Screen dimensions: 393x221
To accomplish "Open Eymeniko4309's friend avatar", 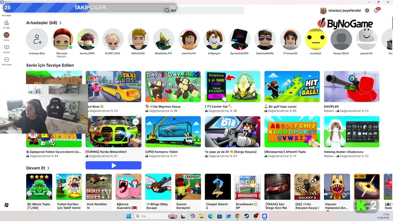I will (240, 39).
